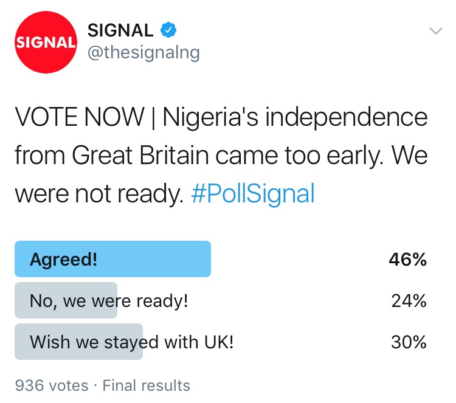Open the SIGNAL display name profile link
456x403 pixels.
point(121,30)
